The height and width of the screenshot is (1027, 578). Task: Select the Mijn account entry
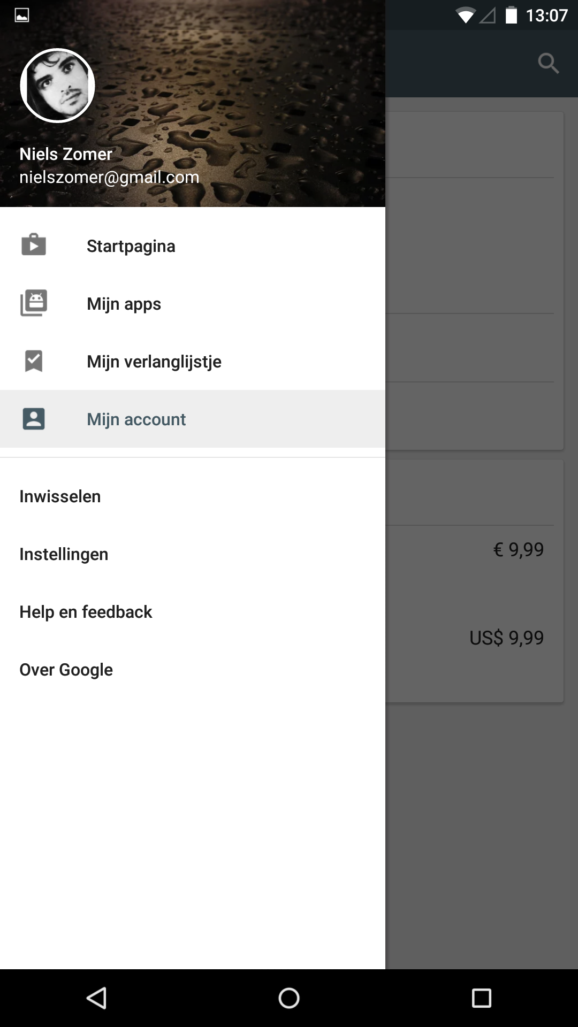click(x=136, y=419)
